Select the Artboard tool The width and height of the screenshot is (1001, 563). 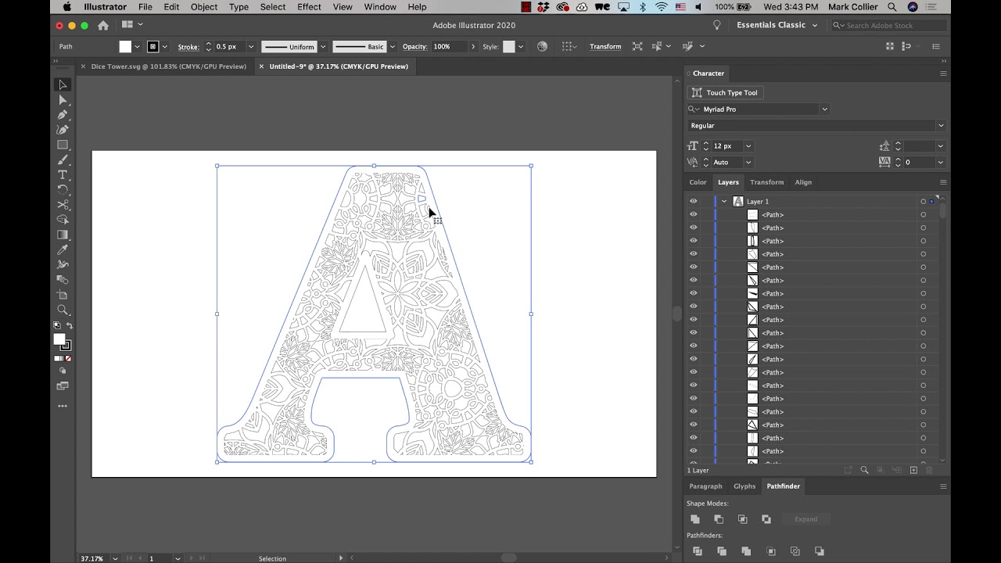click(x=63, y=295)
